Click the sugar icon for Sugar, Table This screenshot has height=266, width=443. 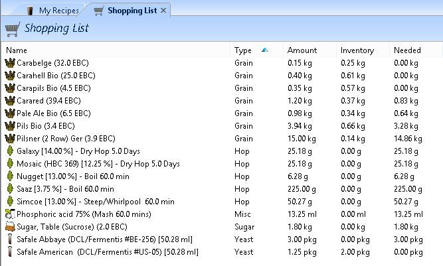[10, 227]
